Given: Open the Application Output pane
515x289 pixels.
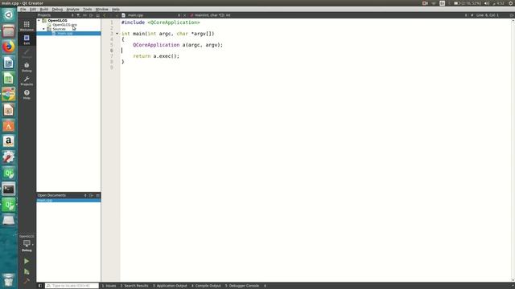Looking at the screenshot, I should (170, 286).
